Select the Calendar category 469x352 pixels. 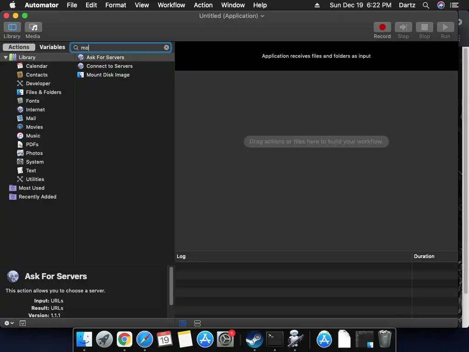click(x=37, y=66)
